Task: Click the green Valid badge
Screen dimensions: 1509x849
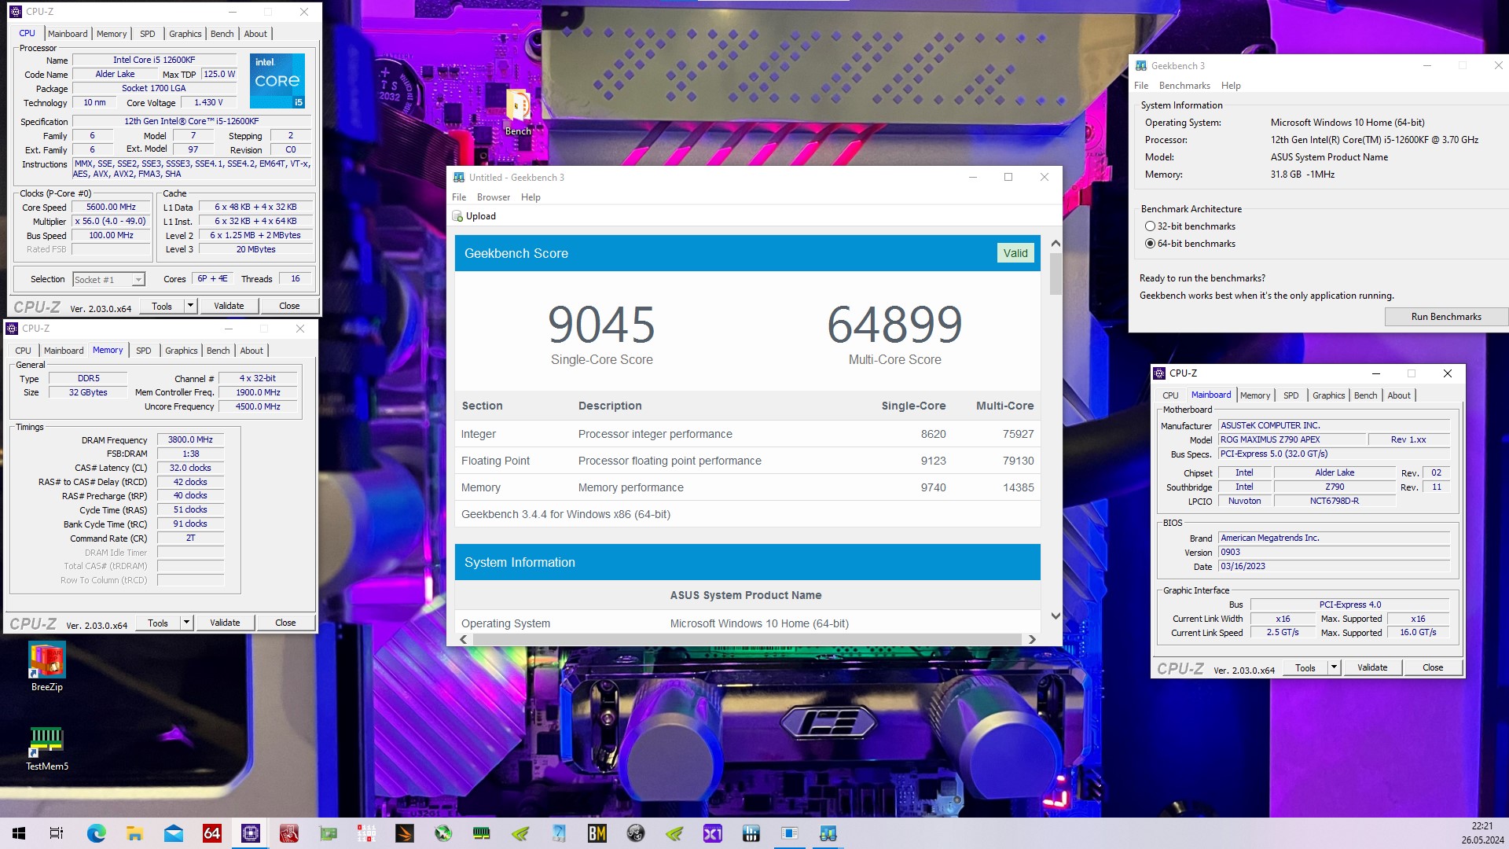Action: pos(1015,253)
